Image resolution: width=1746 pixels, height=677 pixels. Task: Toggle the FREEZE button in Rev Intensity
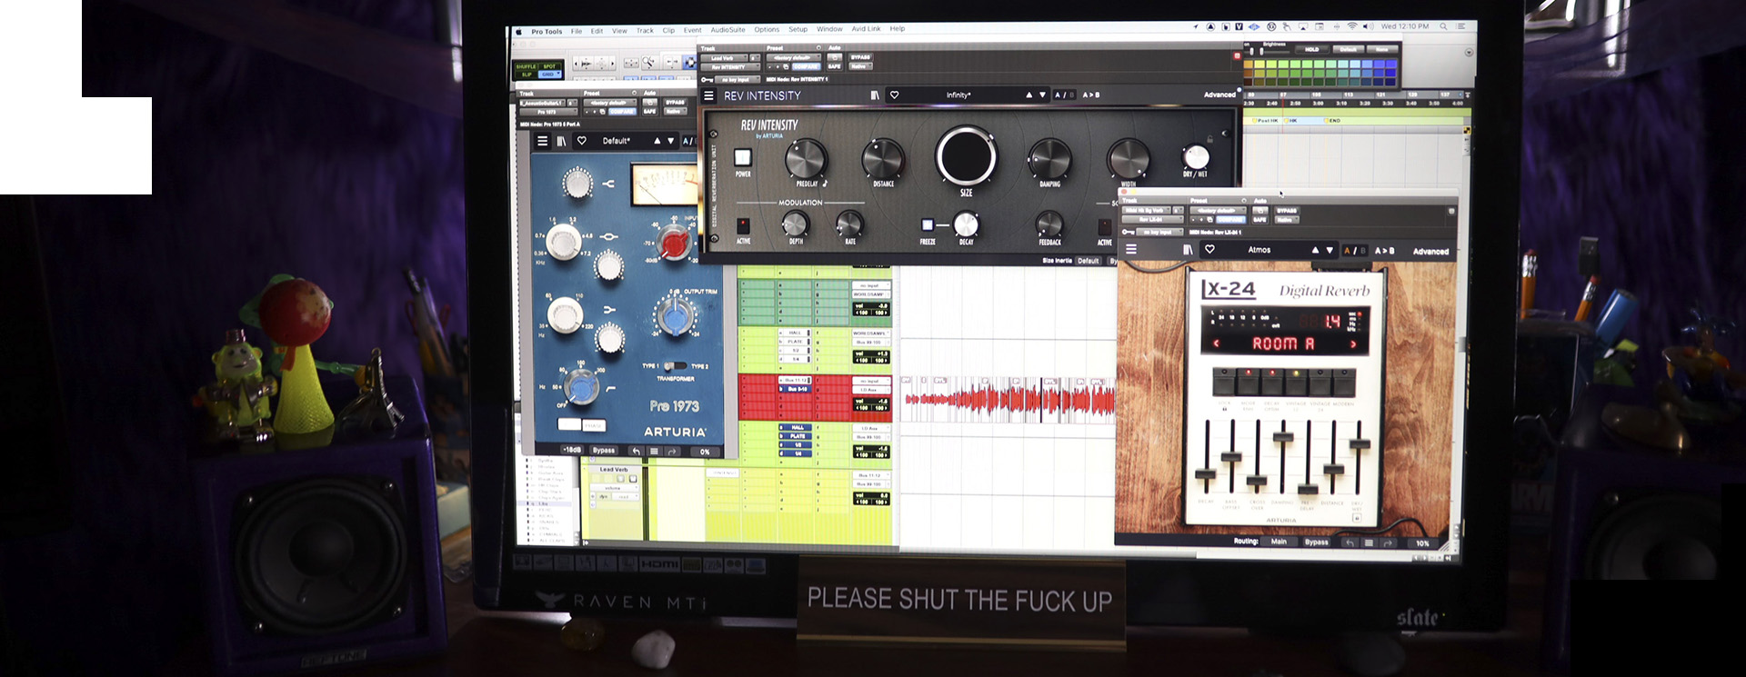coord(927,224)
